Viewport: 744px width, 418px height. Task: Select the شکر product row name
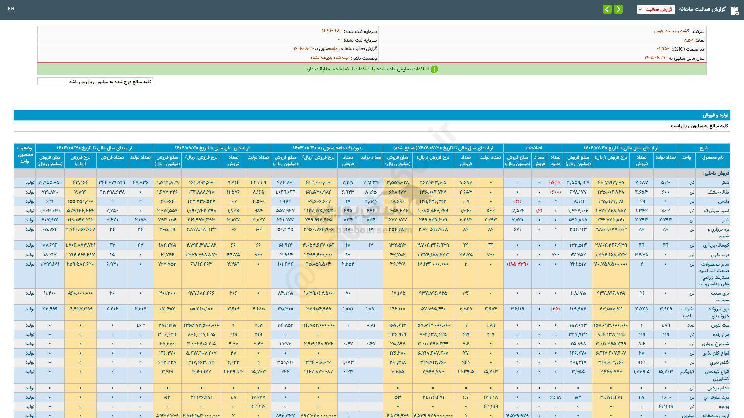coord(725,182)
